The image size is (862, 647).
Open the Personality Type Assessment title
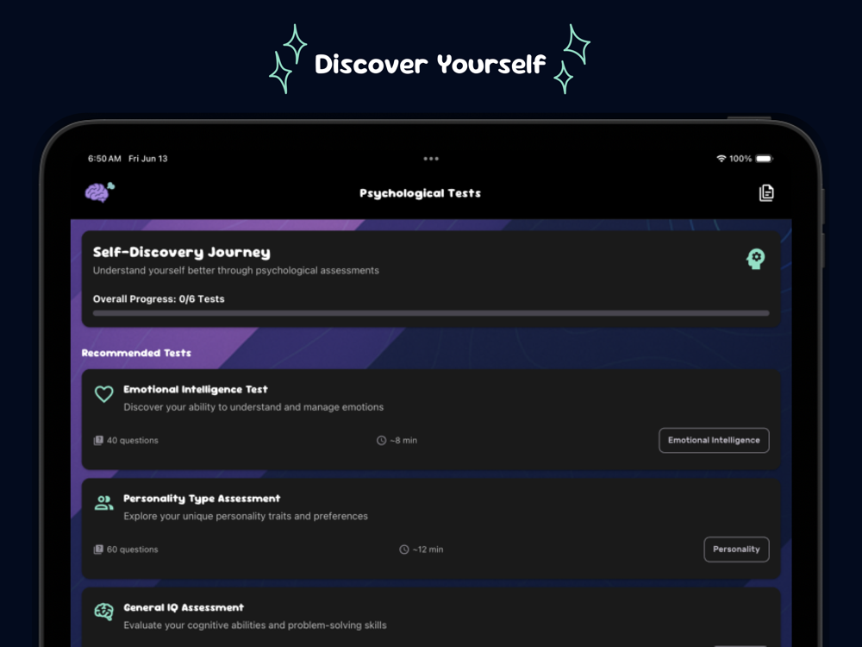coord(202,499)
